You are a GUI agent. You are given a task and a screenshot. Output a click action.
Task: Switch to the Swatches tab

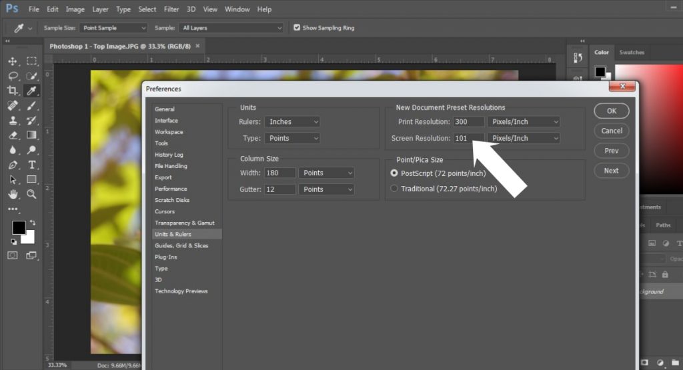pos(632,52)
